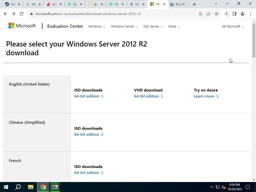Open the All Microsoft dropdown
This screenshot has width=256, height=192.
[x=233, y=26]
